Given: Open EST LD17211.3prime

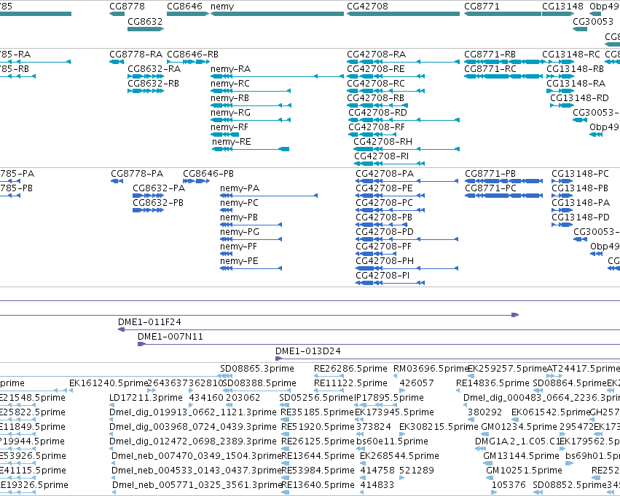Looking at the screenshot, I should coord(146,398).
